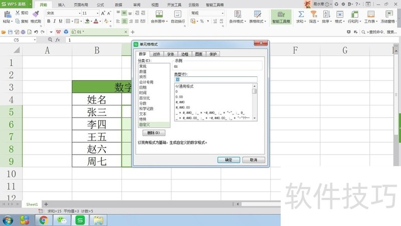401x226 pixels.
Task: Click the Copy (复制) icon
Action: [18, 21]
